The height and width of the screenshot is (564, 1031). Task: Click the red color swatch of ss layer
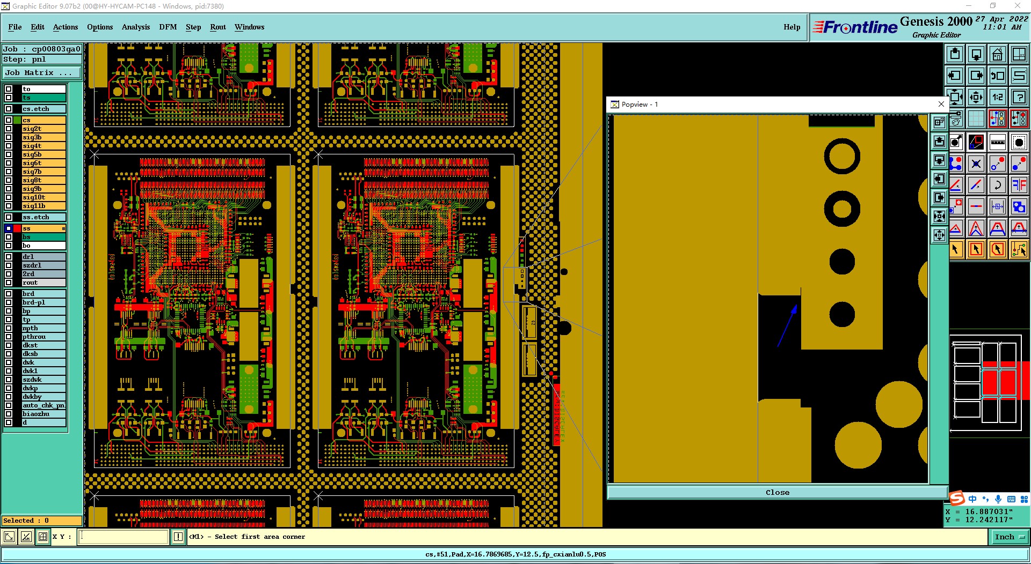17,228
